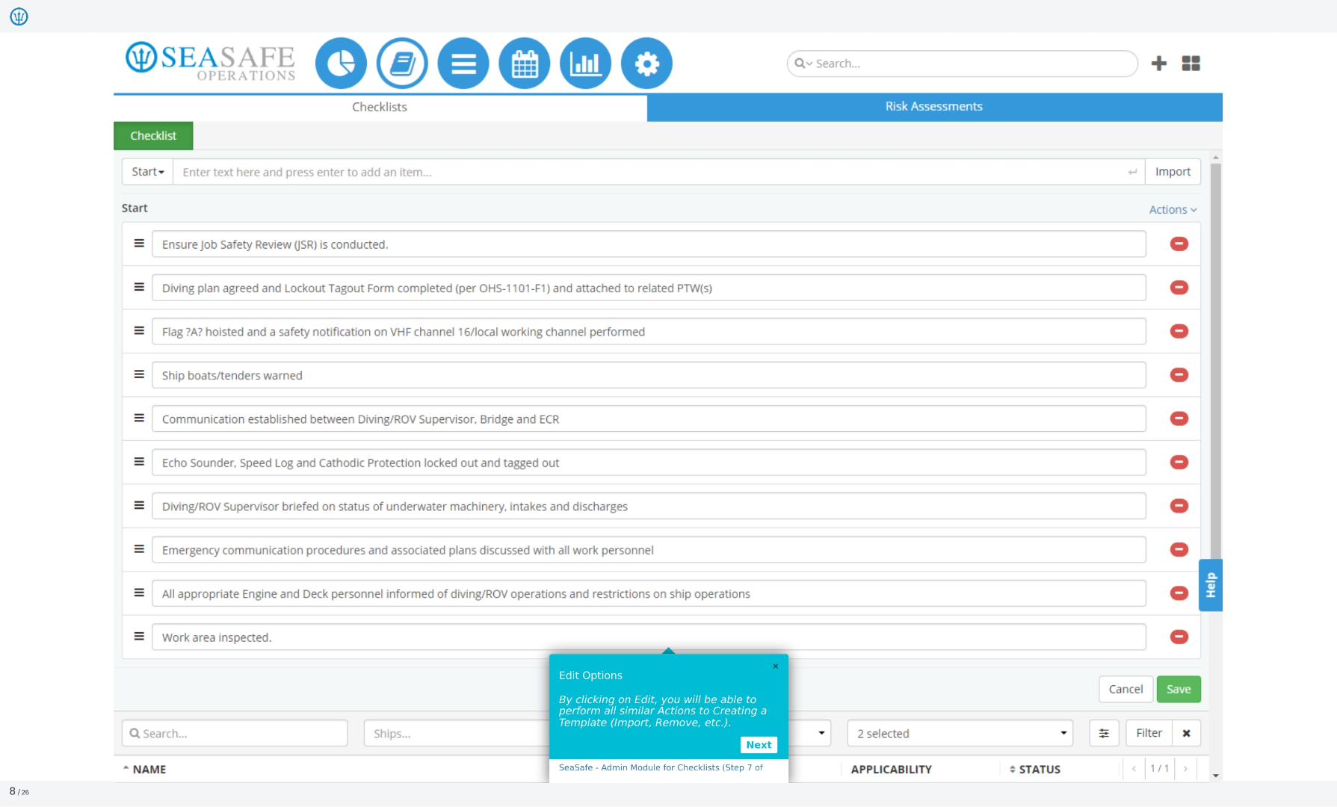Sort by the STATUS column header

pos(1034,769)
